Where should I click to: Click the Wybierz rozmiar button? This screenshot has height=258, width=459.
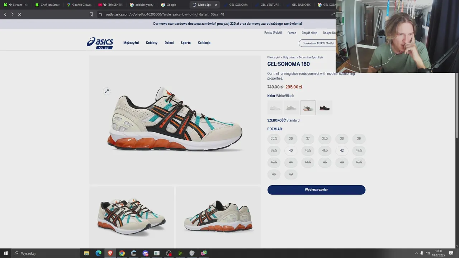click(316, 190)
